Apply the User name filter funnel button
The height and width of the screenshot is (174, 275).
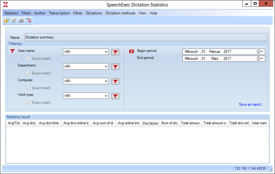pos(115,52)
